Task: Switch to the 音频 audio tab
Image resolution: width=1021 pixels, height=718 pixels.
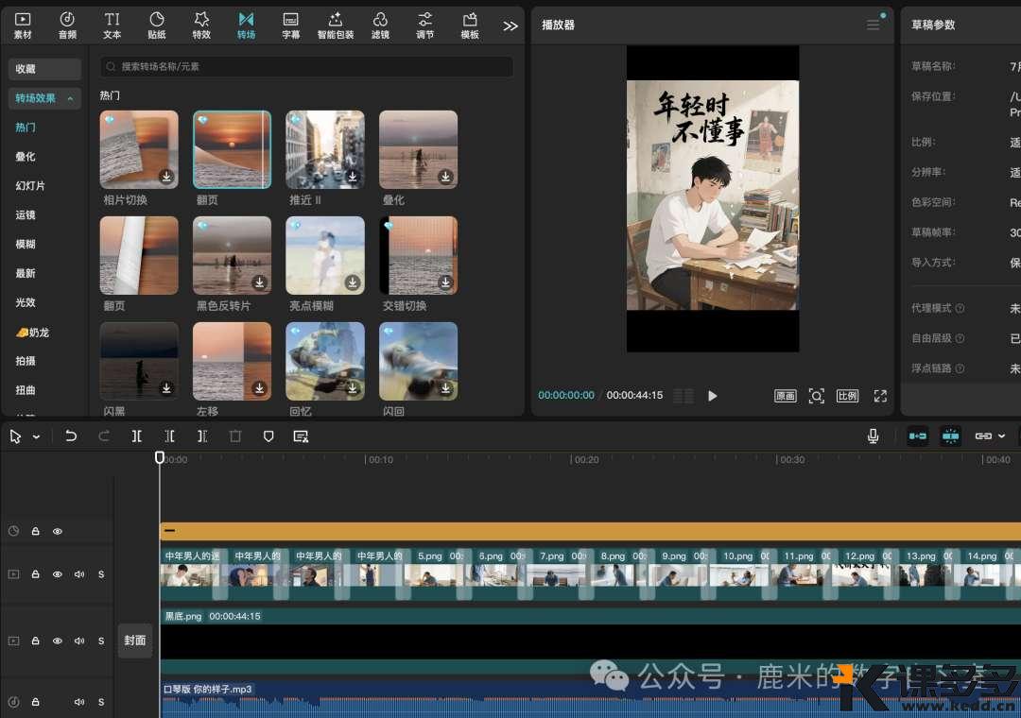Action: [67, 26]
